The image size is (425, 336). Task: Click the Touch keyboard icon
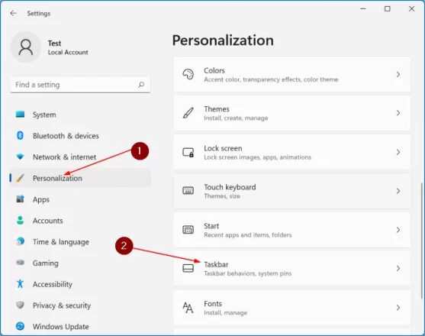point(188,191)
